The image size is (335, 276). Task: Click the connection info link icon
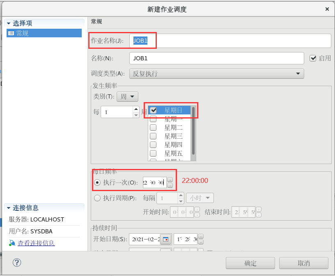12,243
